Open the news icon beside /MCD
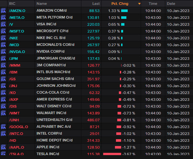This screenshot has height=159, width=193. click(3, 45)
